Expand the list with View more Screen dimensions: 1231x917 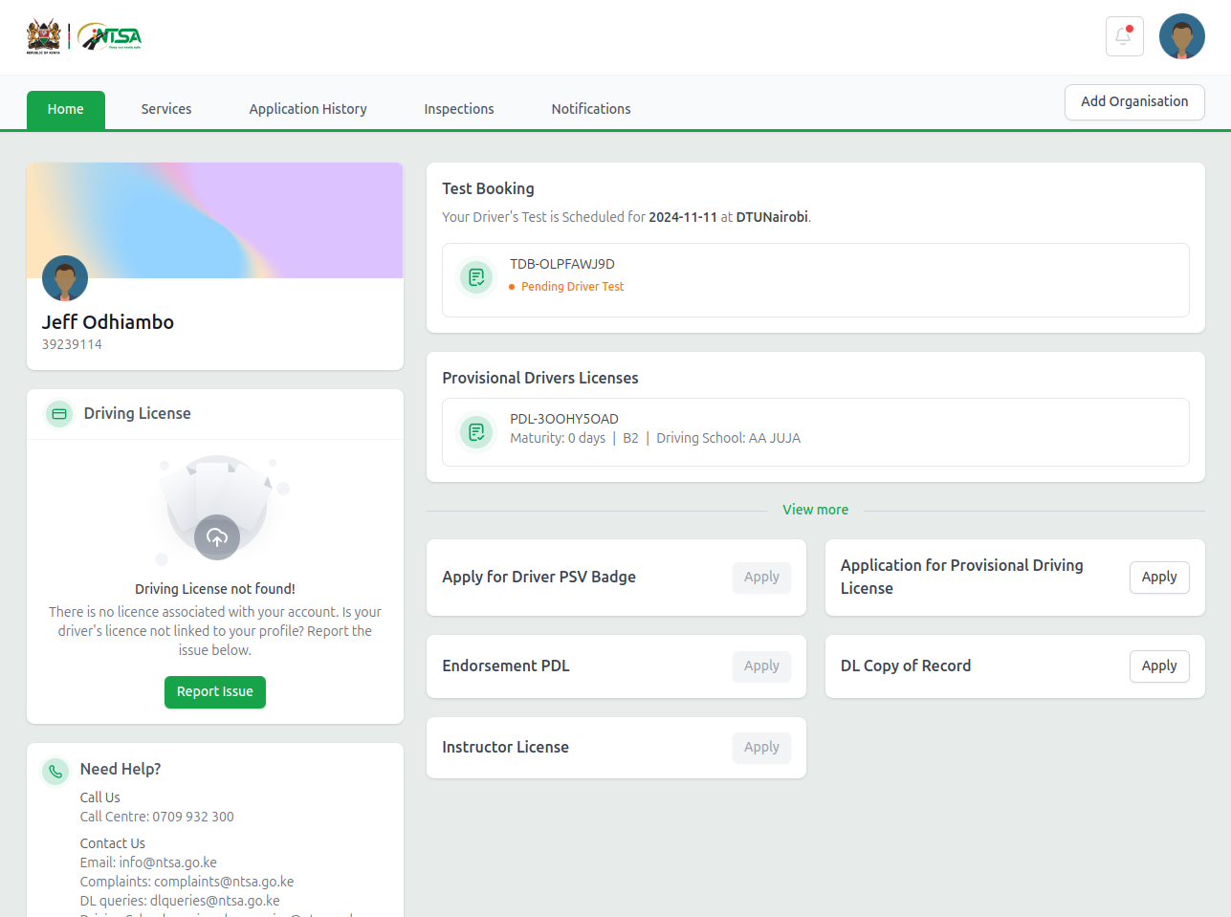click(815, 510)
